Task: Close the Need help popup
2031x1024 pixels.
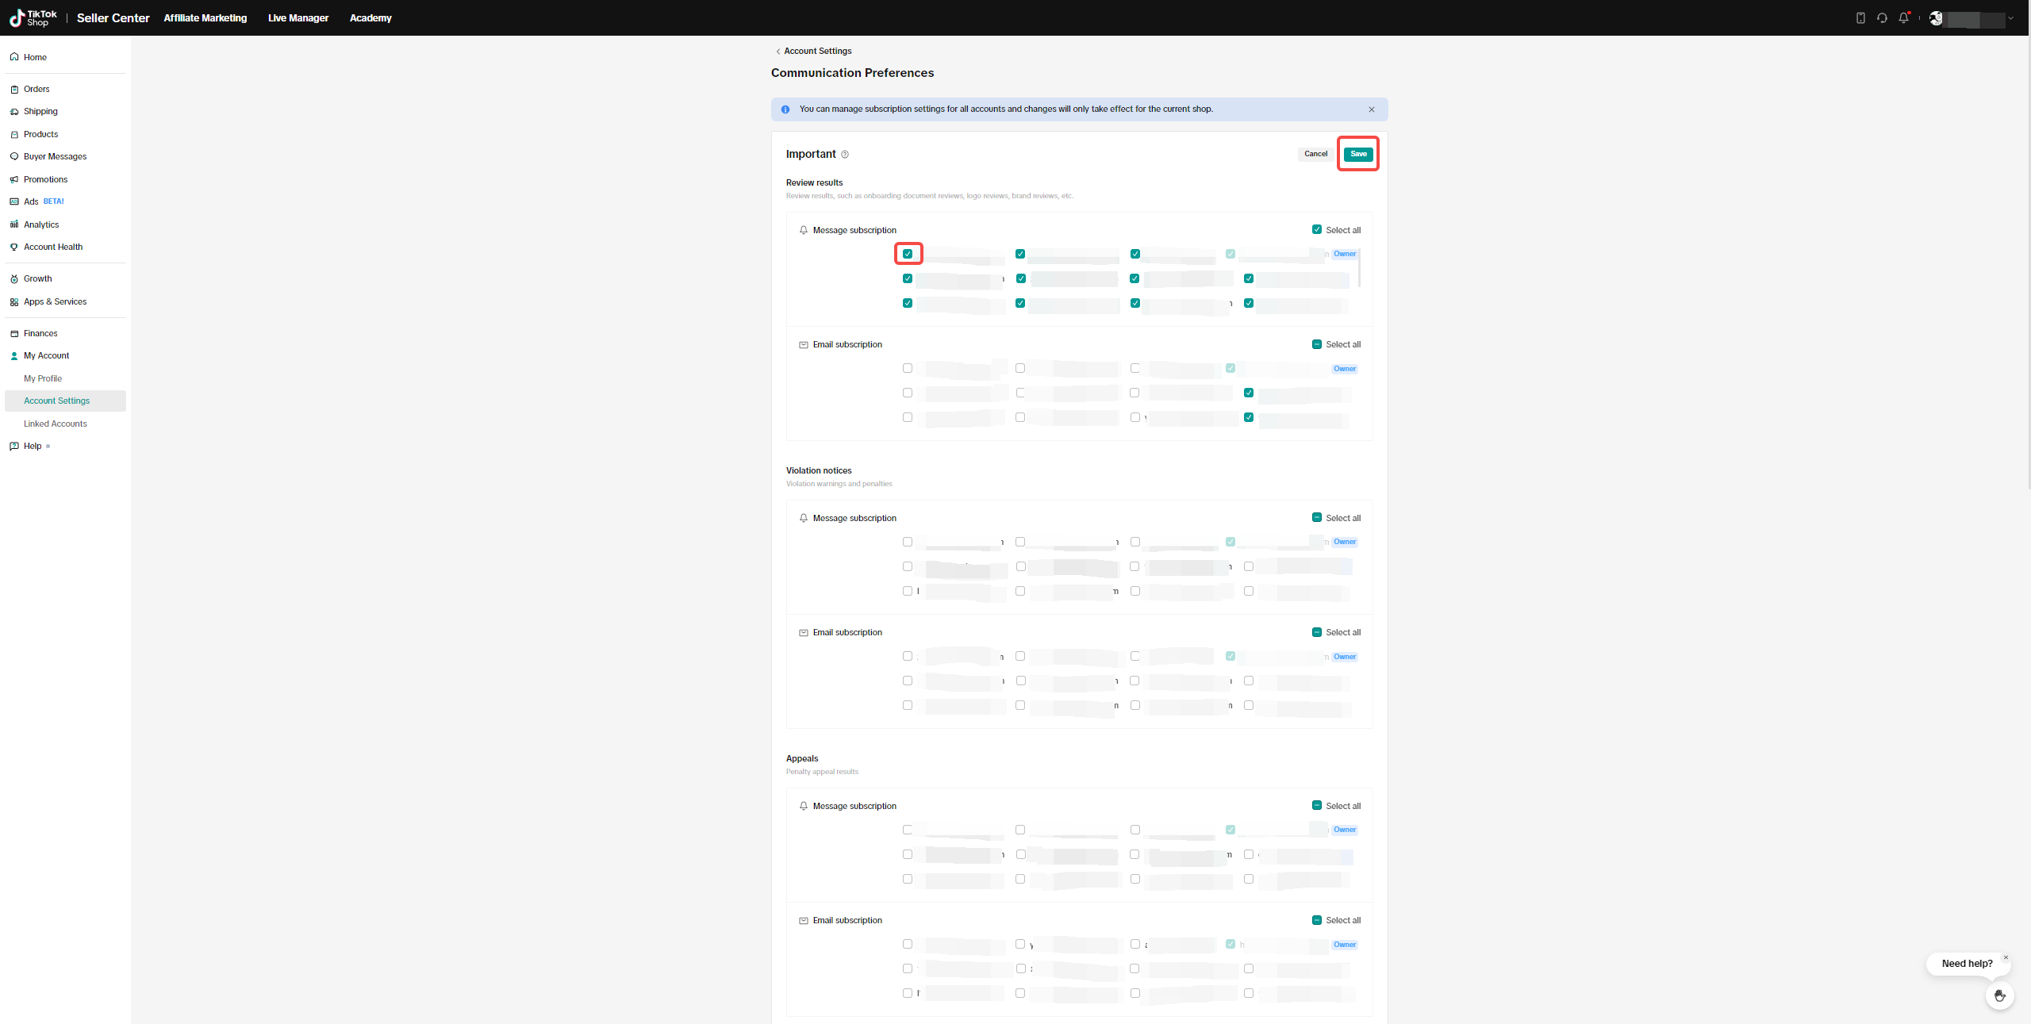Action: 2006,957
